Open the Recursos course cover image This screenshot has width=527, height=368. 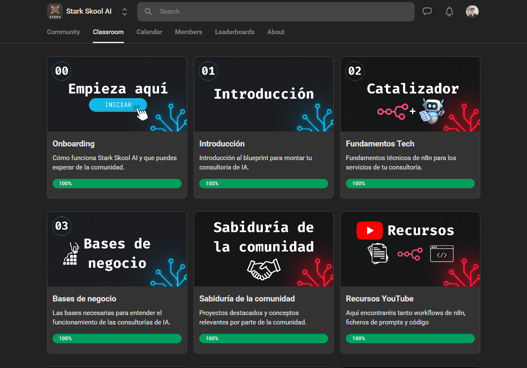[410, 249]
